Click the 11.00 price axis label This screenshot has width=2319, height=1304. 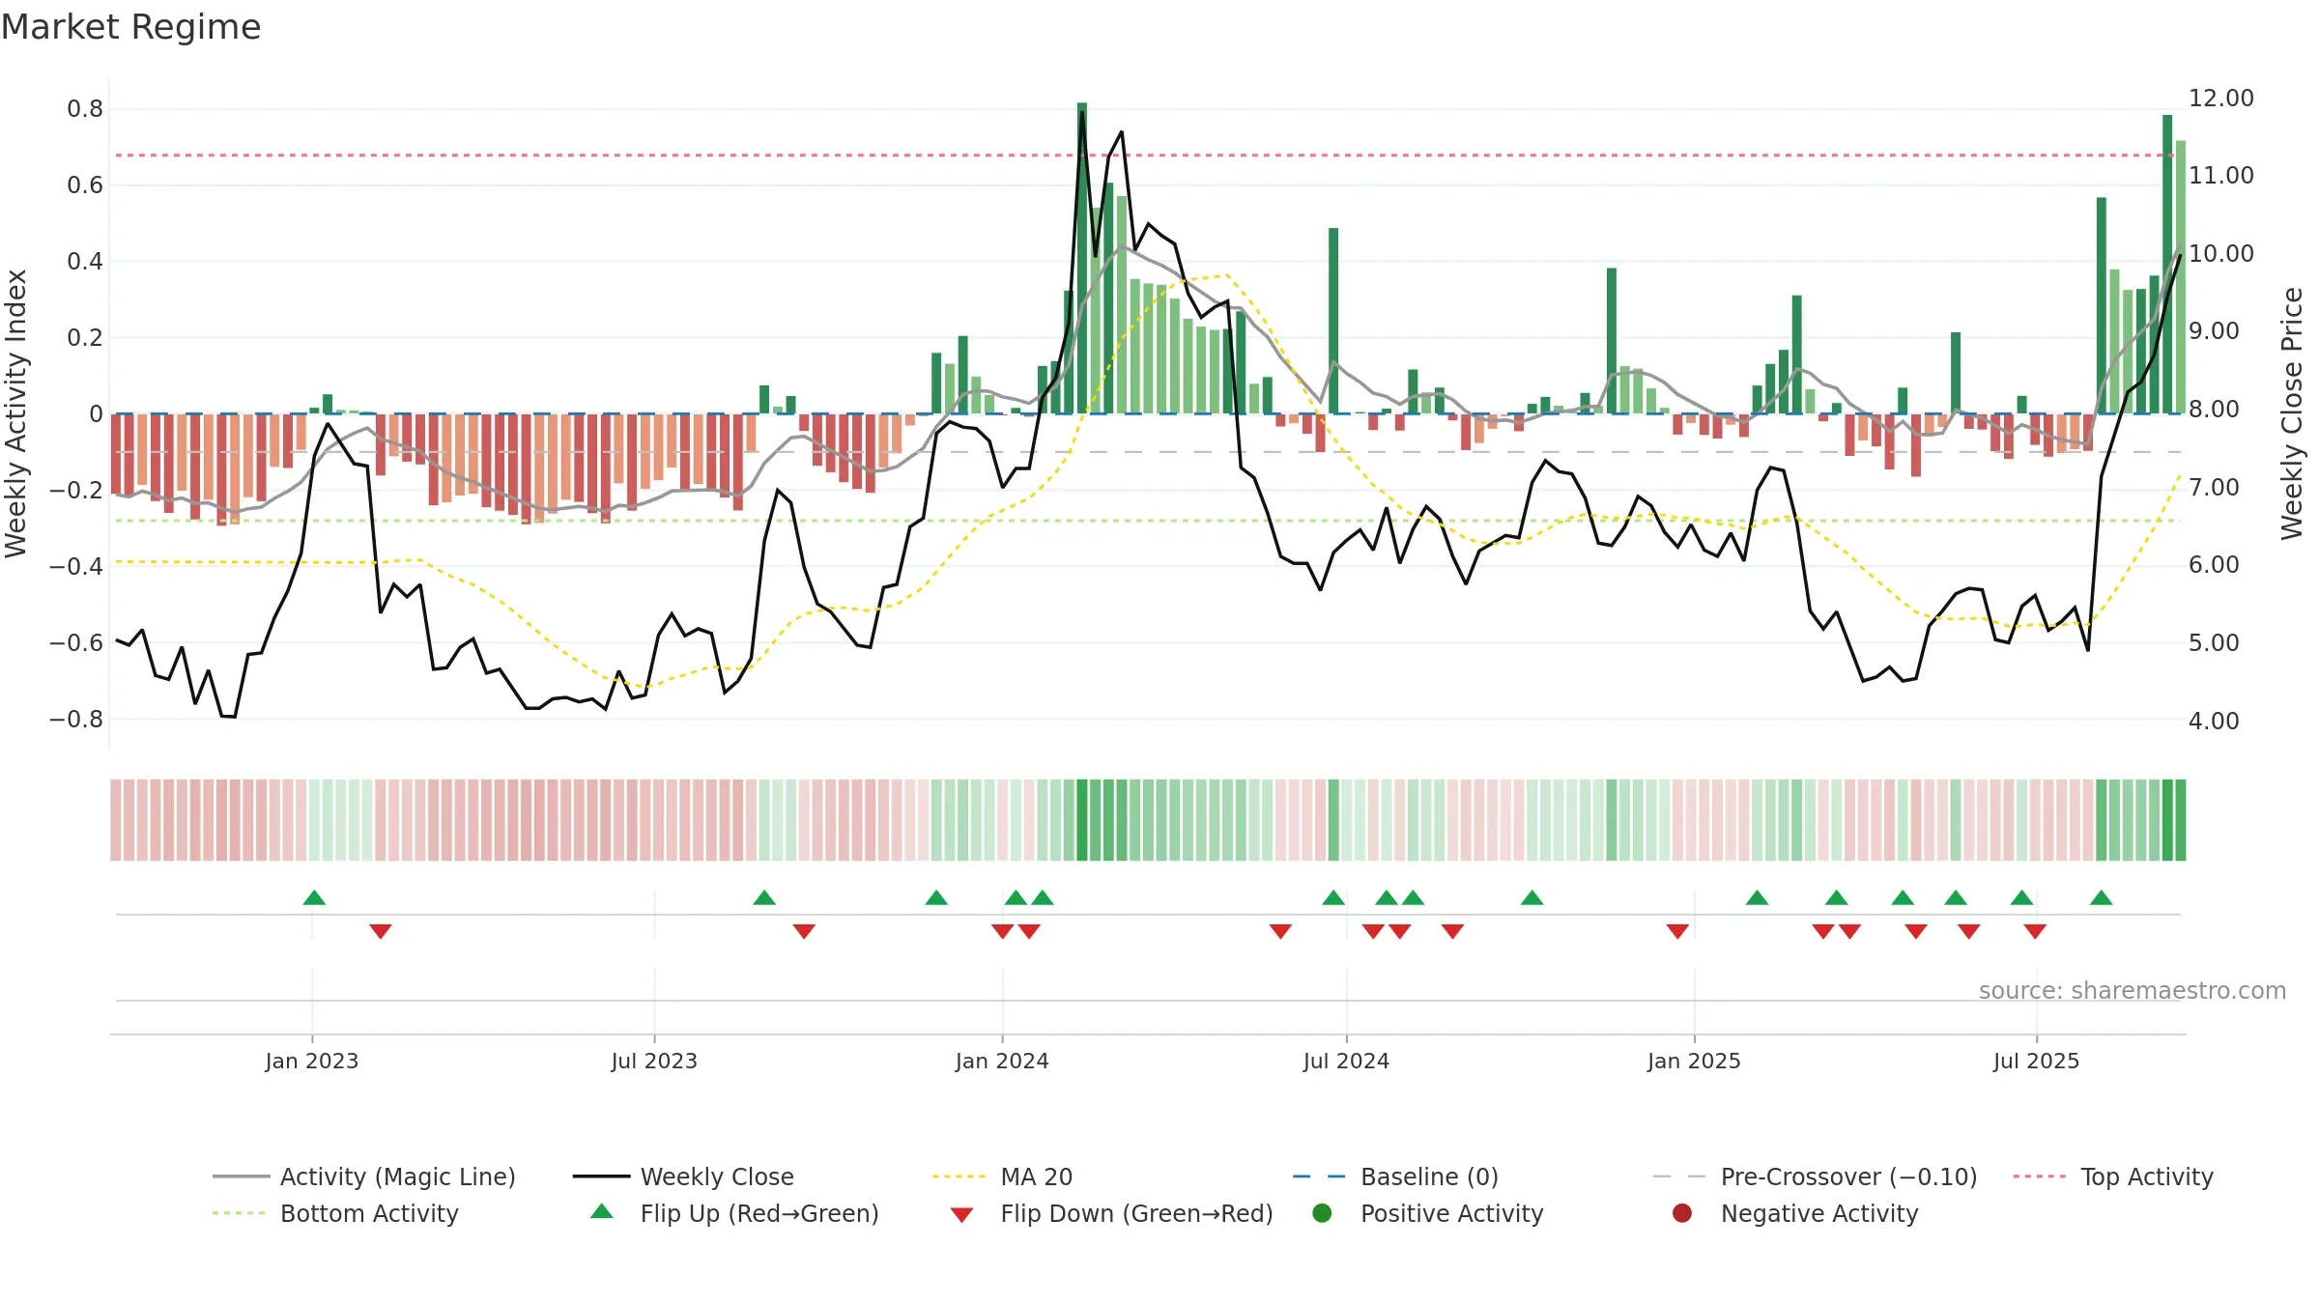(x=2220, y=176)
